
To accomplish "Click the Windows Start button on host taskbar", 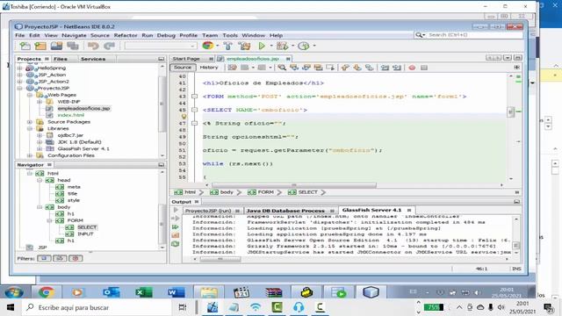I will [x=10, y=307].
